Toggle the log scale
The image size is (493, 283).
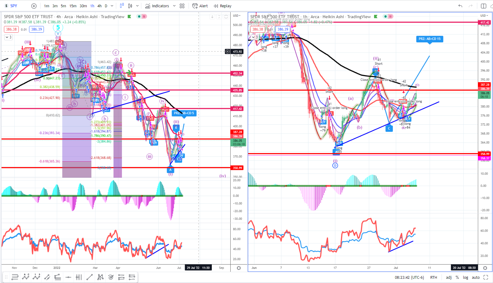coord(465,277)
